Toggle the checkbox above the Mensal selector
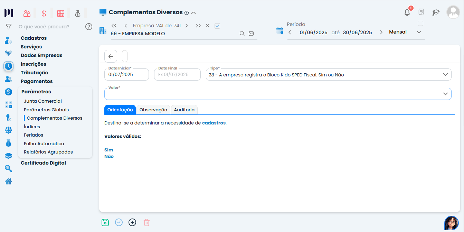 tap(420, 24)
